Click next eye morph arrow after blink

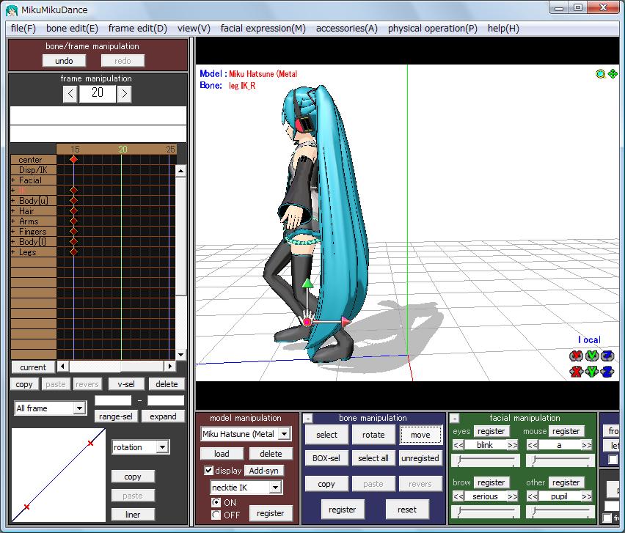(x=513, y=445)
